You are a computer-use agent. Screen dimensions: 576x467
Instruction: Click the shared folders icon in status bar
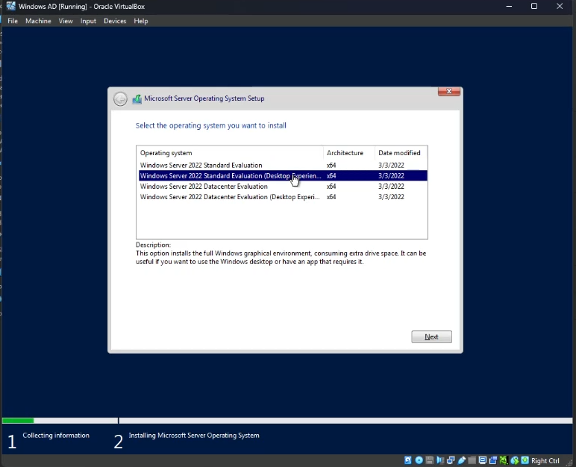point(472,460)
